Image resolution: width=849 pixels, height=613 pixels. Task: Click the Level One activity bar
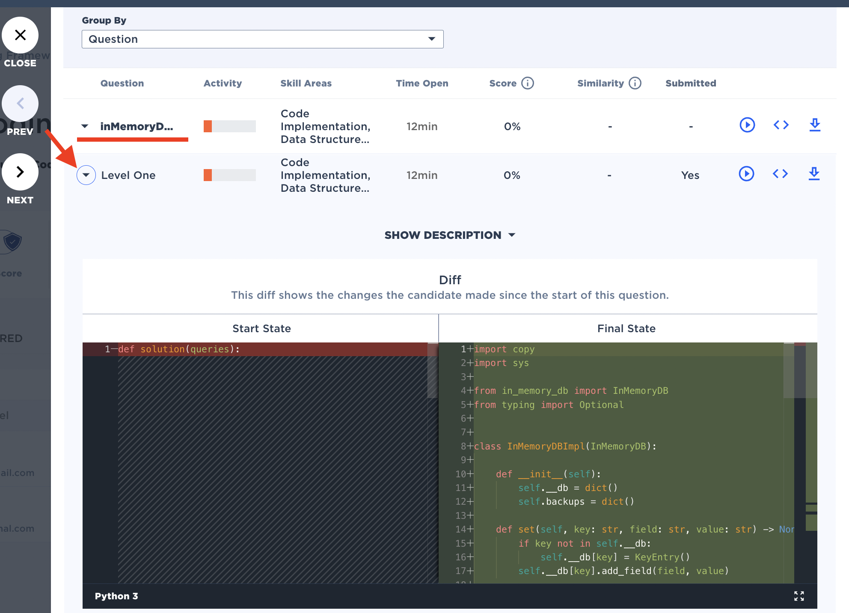tap(229, 175)
